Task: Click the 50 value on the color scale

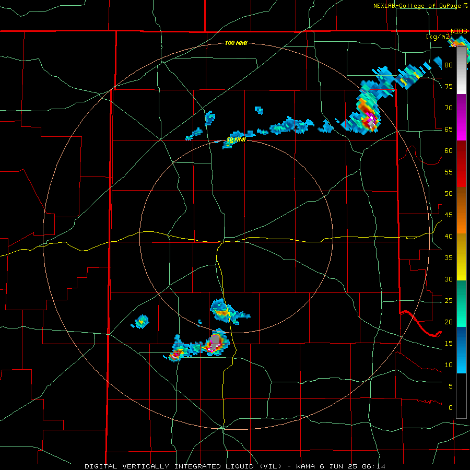Action: 449,193
